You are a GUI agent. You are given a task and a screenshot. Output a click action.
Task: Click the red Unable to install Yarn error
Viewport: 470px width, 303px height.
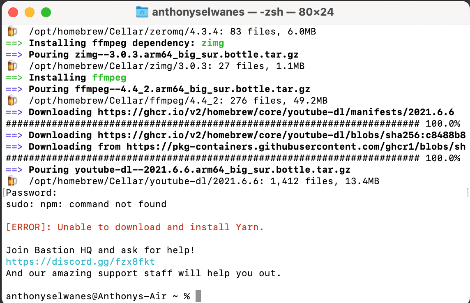(x=135, y=227)
